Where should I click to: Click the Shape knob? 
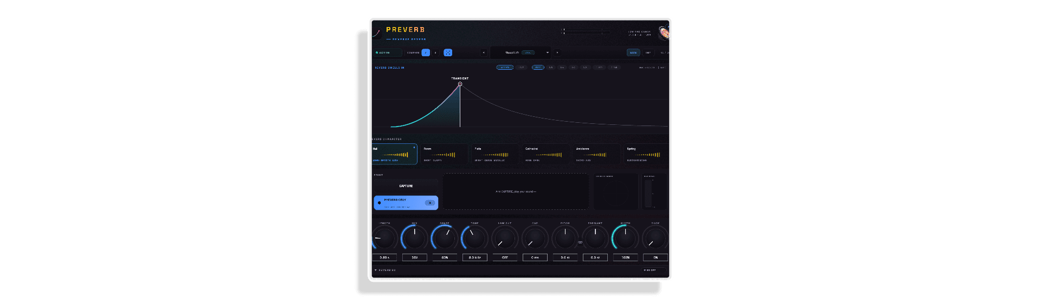click(445, 238)
